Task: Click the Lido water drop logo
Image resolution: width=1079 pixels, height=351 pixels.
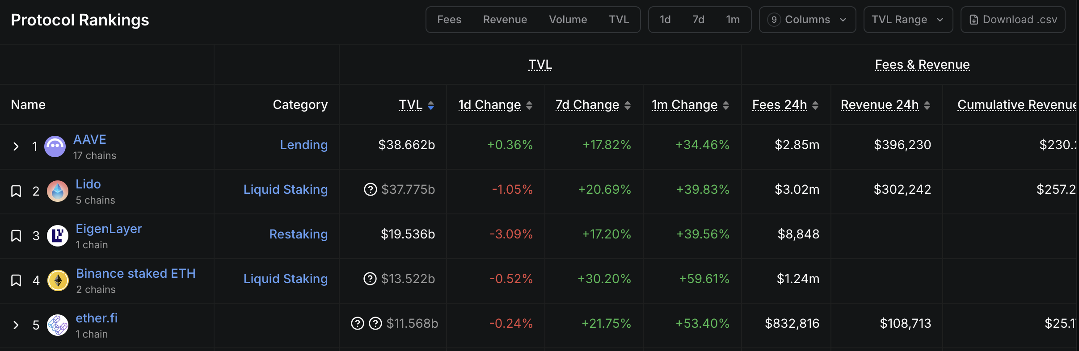Action: [58, 191]
